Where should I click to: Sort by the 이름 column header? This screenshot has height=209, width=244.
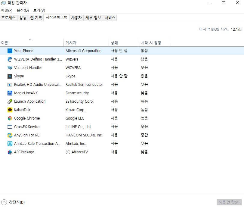pyautogui.click(x=32, y=43)
